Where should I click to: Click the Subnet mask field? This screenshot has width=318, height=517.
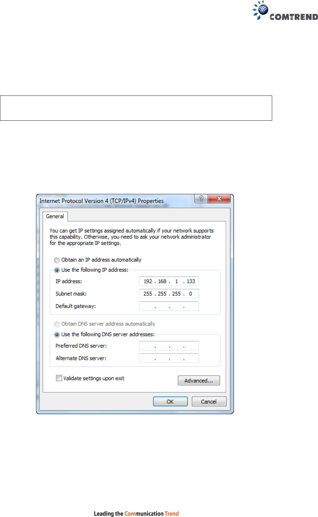169,294
